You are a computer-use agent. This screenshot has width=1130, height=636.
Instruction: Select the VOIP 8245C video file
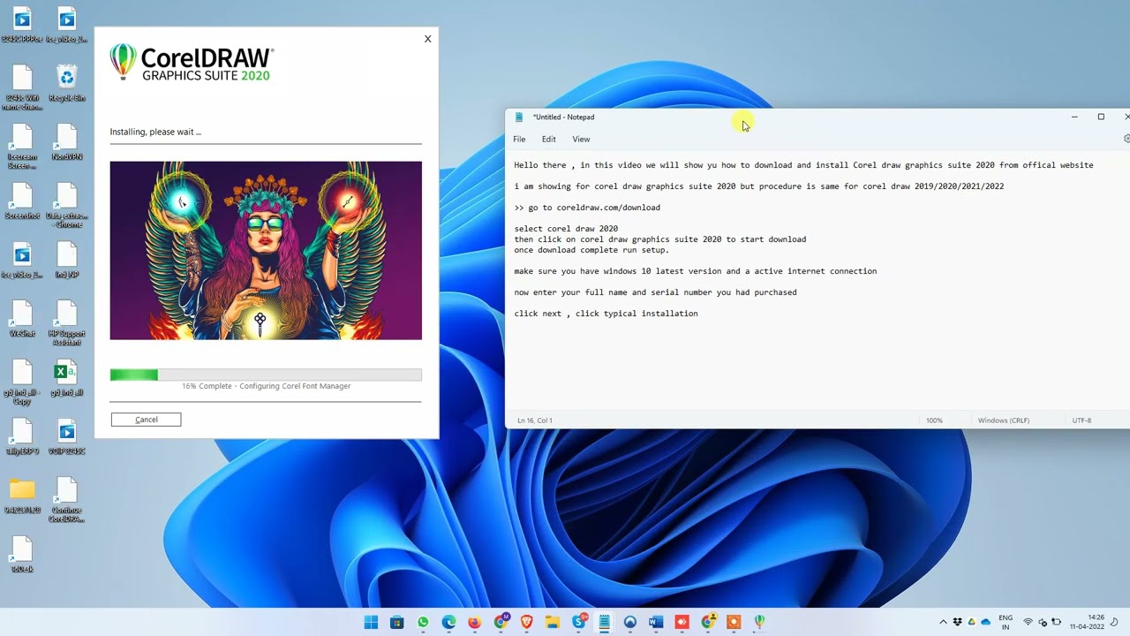click(x=67, y=436)
